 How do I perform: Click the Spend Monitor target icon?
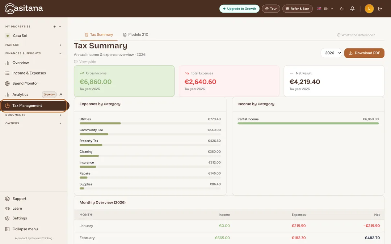click(8, 84)
